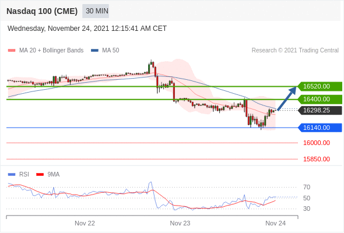This screenshot has width=344, height=233.
Task: Click the red MA 20 Bollinger legend swatch
Action: point(12,51)
